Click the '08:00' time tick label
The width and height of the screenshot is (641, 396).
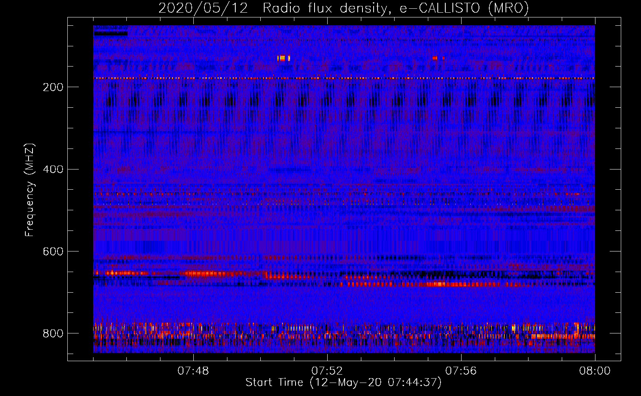[595, 371]
